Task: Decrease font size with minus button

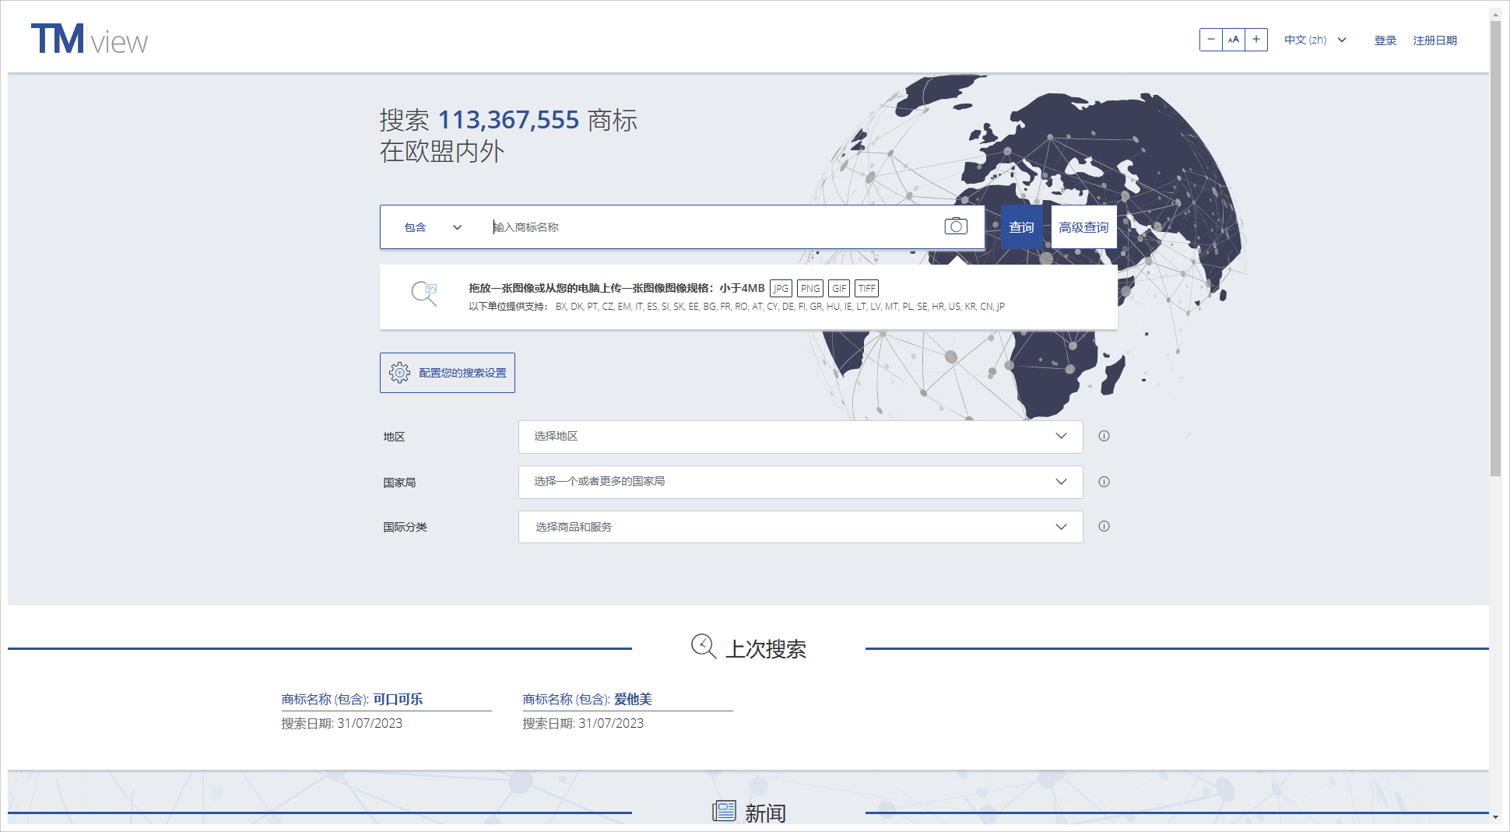Action: 1210,40
